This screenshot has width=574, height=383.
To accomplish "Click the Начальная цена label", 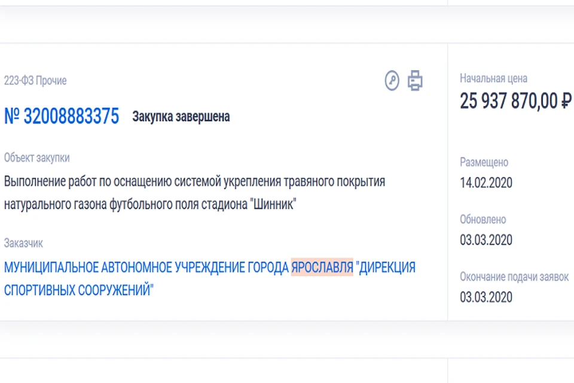I will coord(493,78).
